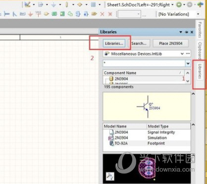Expand the simulation sources dropdown arrow
Image resolution: width=207 pixels, height=184 pixels.
[x=86, y=4]
